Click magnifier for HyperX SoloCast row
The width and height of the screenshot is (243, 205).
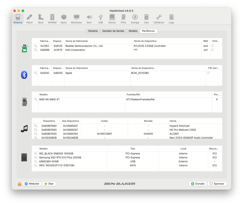coord(36,126)
